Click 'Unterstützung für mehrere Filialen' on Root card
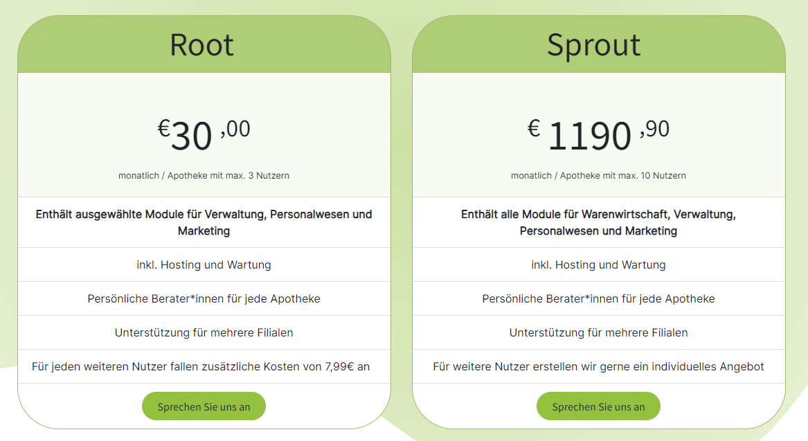This screenshot has height=441, width=808. tap(204, 332)
